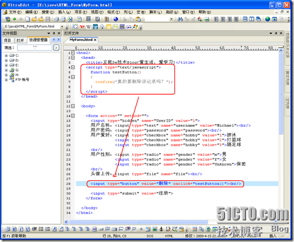Click the Bold HTML tag icon
294x242 pixels.
15,229
